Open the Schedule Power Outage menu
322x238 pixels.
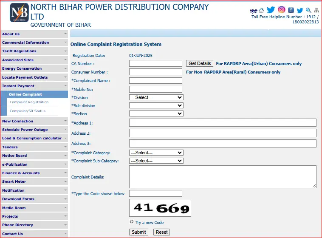pyautogui.click(x=34, y=130)
